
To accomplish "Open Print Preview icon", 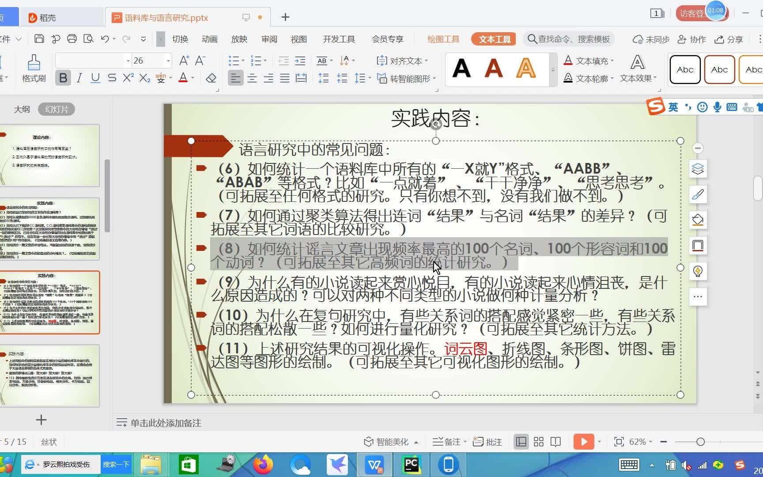I will [88, 39].
